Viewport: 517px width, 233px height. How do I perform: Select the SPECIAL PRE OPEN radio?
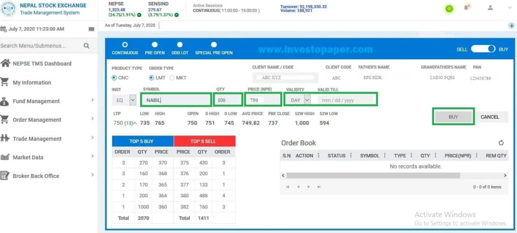point(214,45)
